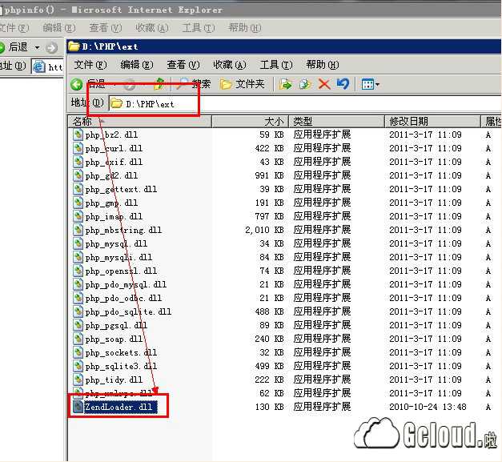The image size is (502, 462).
Task: Open Explorer 收藏(A) menu
Action: 230,65
